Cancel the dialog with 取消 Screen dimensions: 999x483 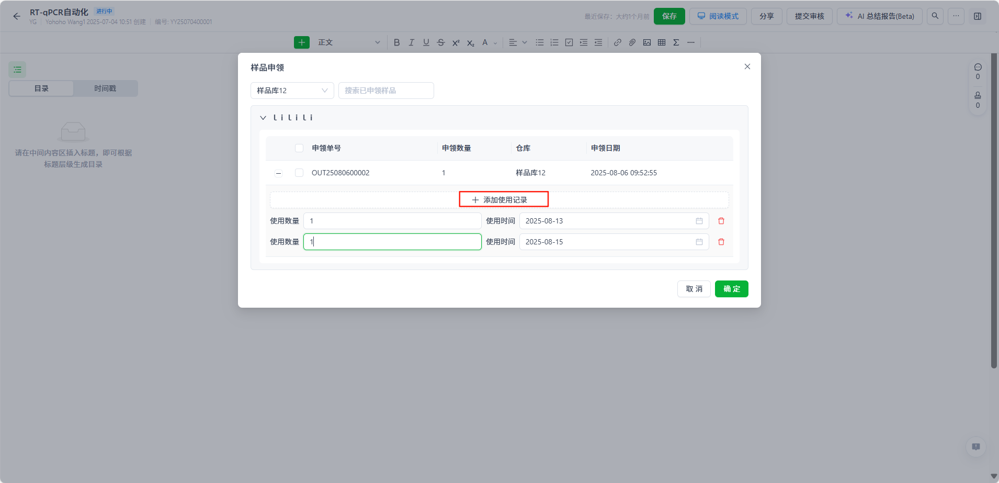(694, 289)
